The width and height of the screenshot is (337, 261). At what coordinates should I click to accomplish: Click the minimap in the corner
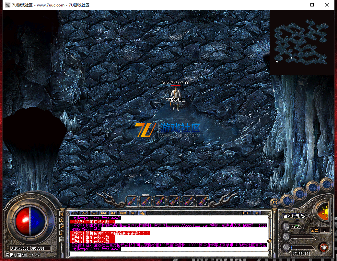tap(302, 42)
